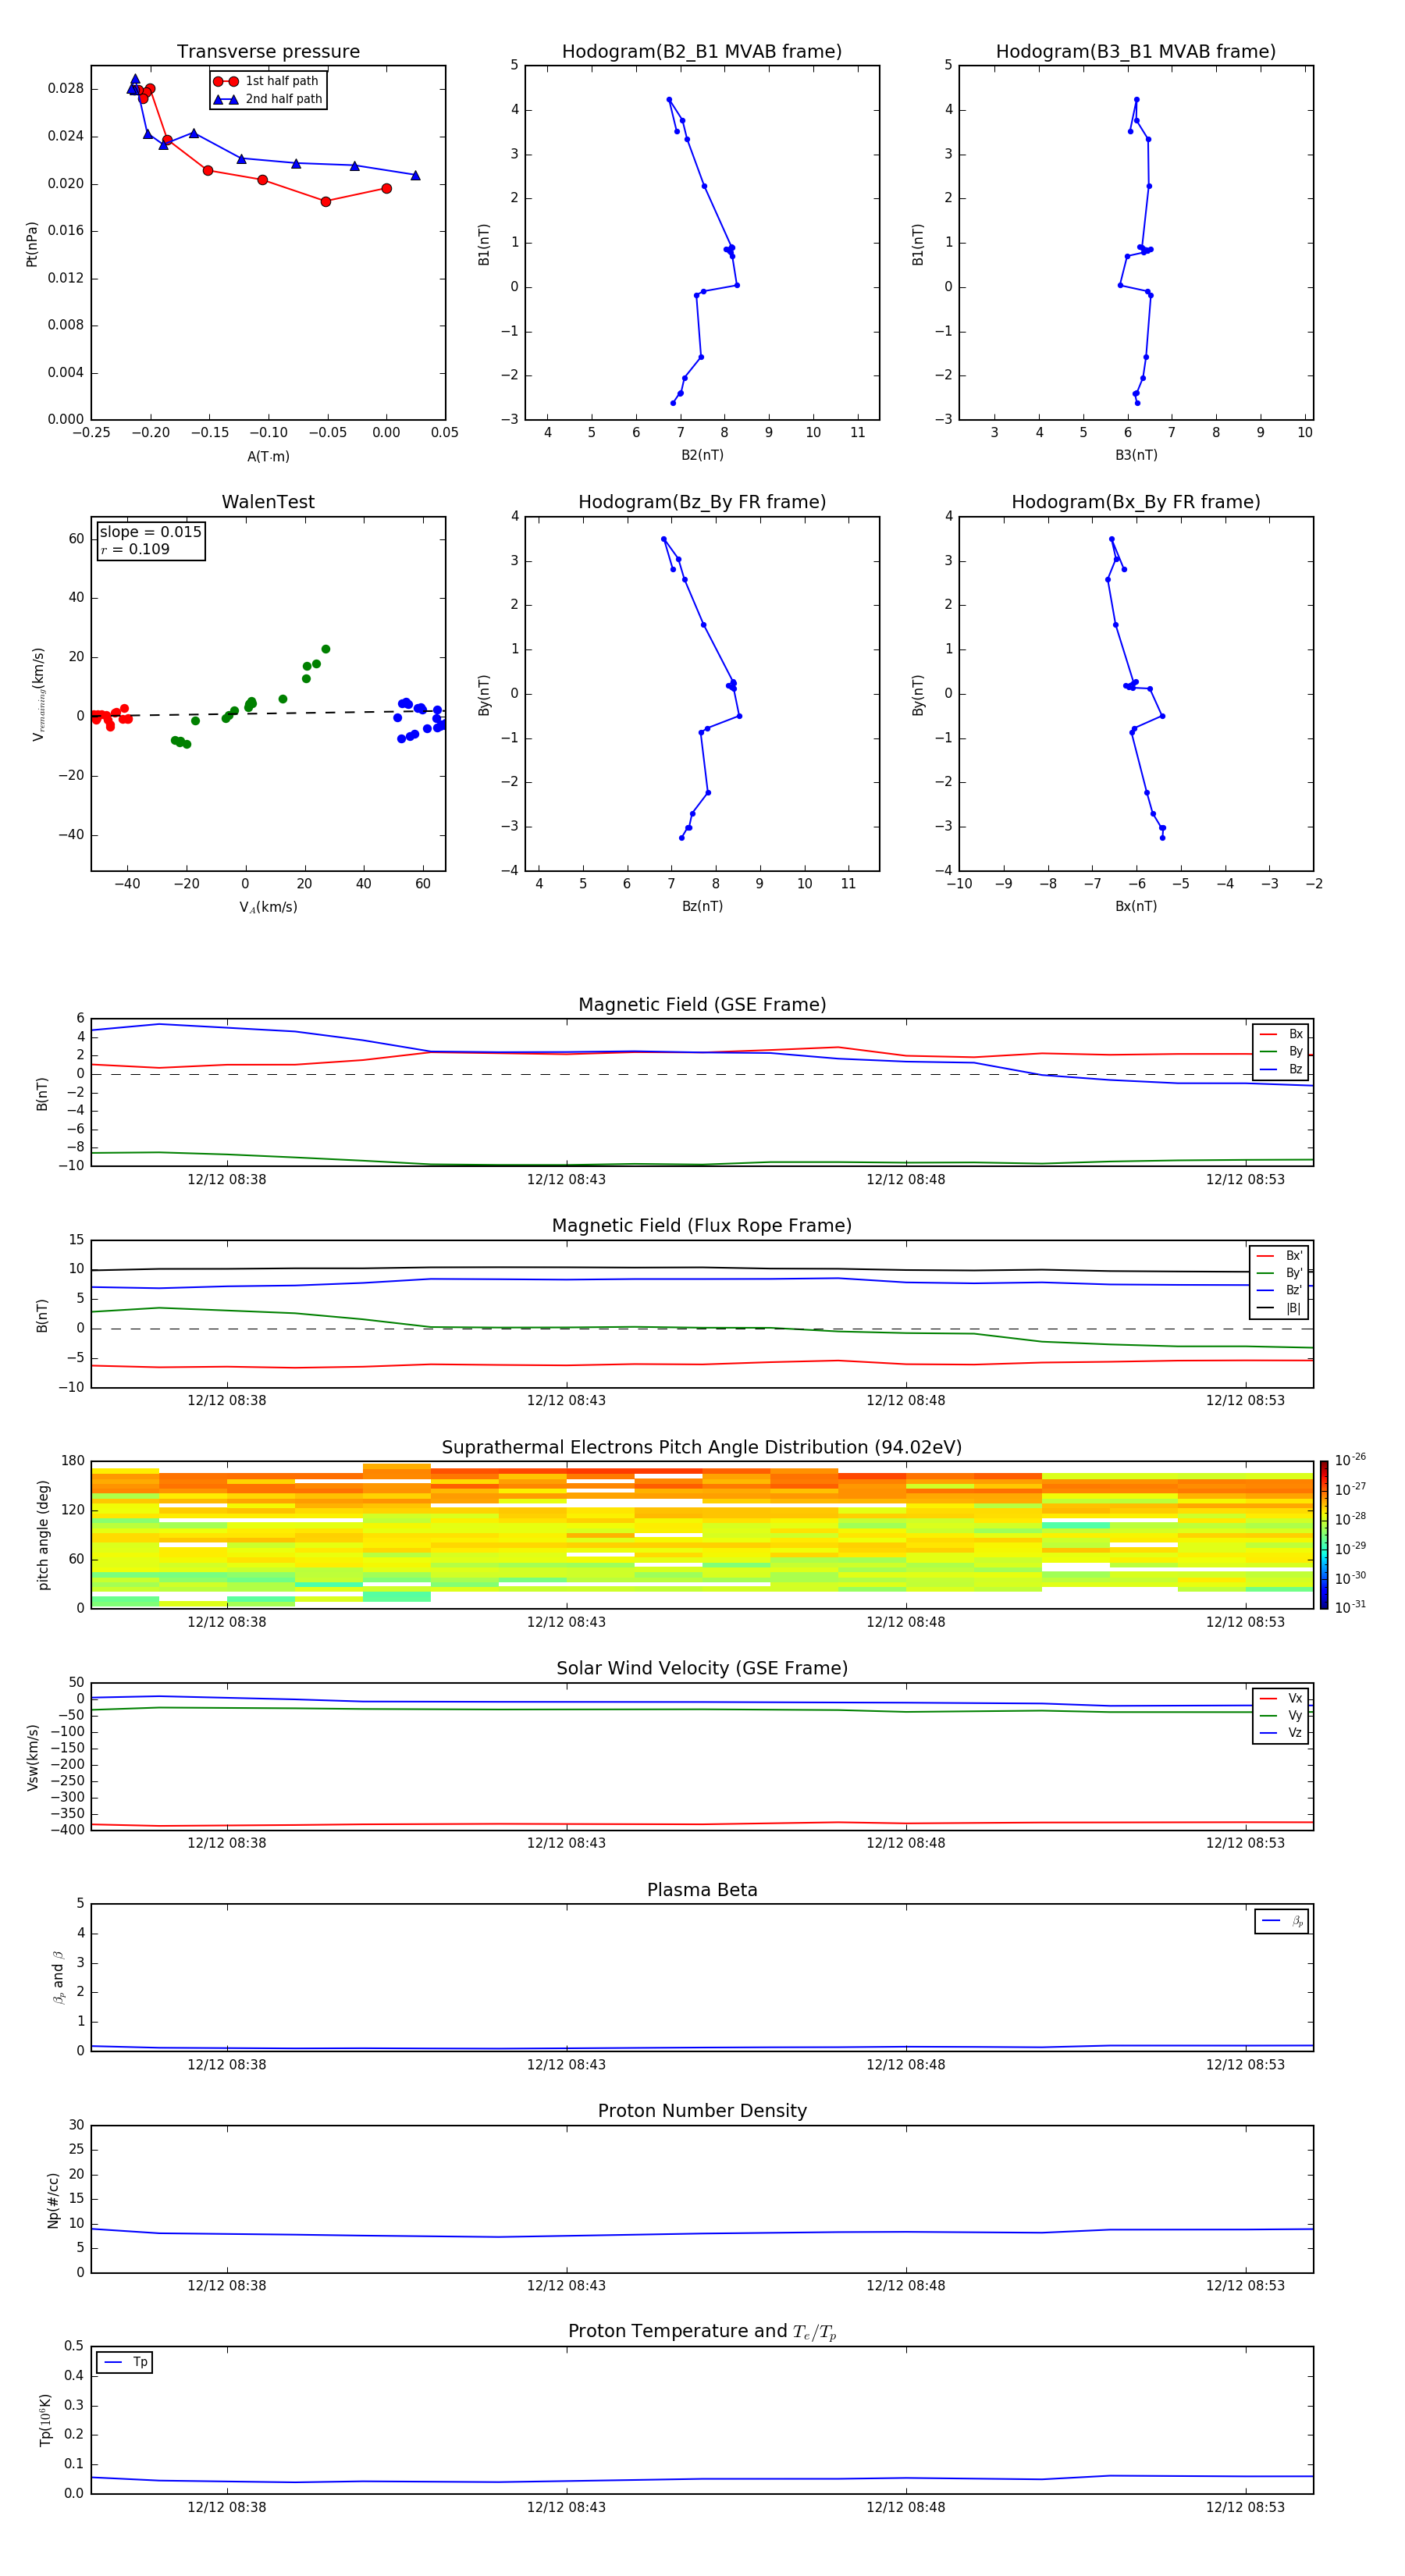This screenshot has width=1405, height=2576.
Task: Click the 'Hodogram(Bx_By FR frame)' title
Action: pos(1136,502)
